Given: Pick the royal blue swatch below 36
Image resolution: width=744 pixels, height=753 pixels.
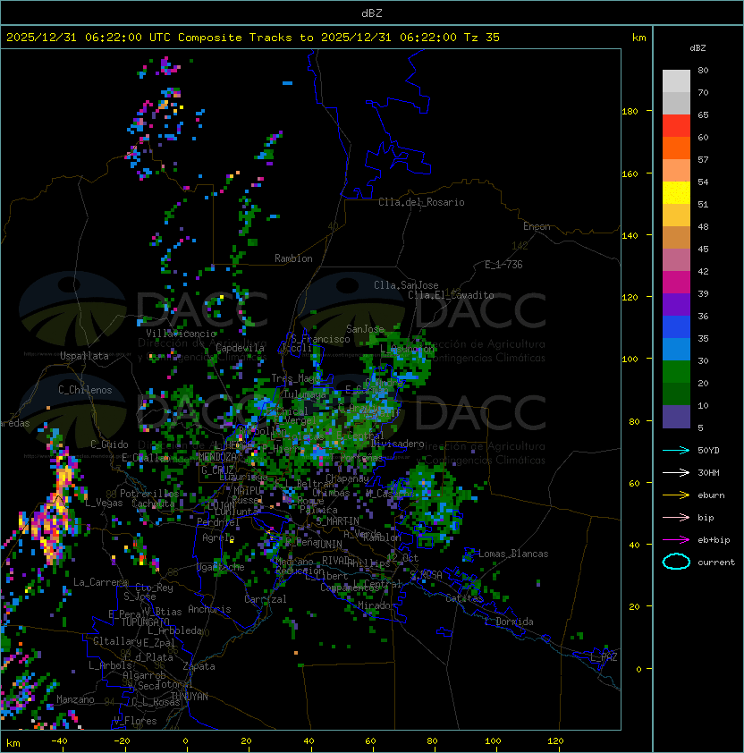Looking at the screenshot, I should coord(676,327).
